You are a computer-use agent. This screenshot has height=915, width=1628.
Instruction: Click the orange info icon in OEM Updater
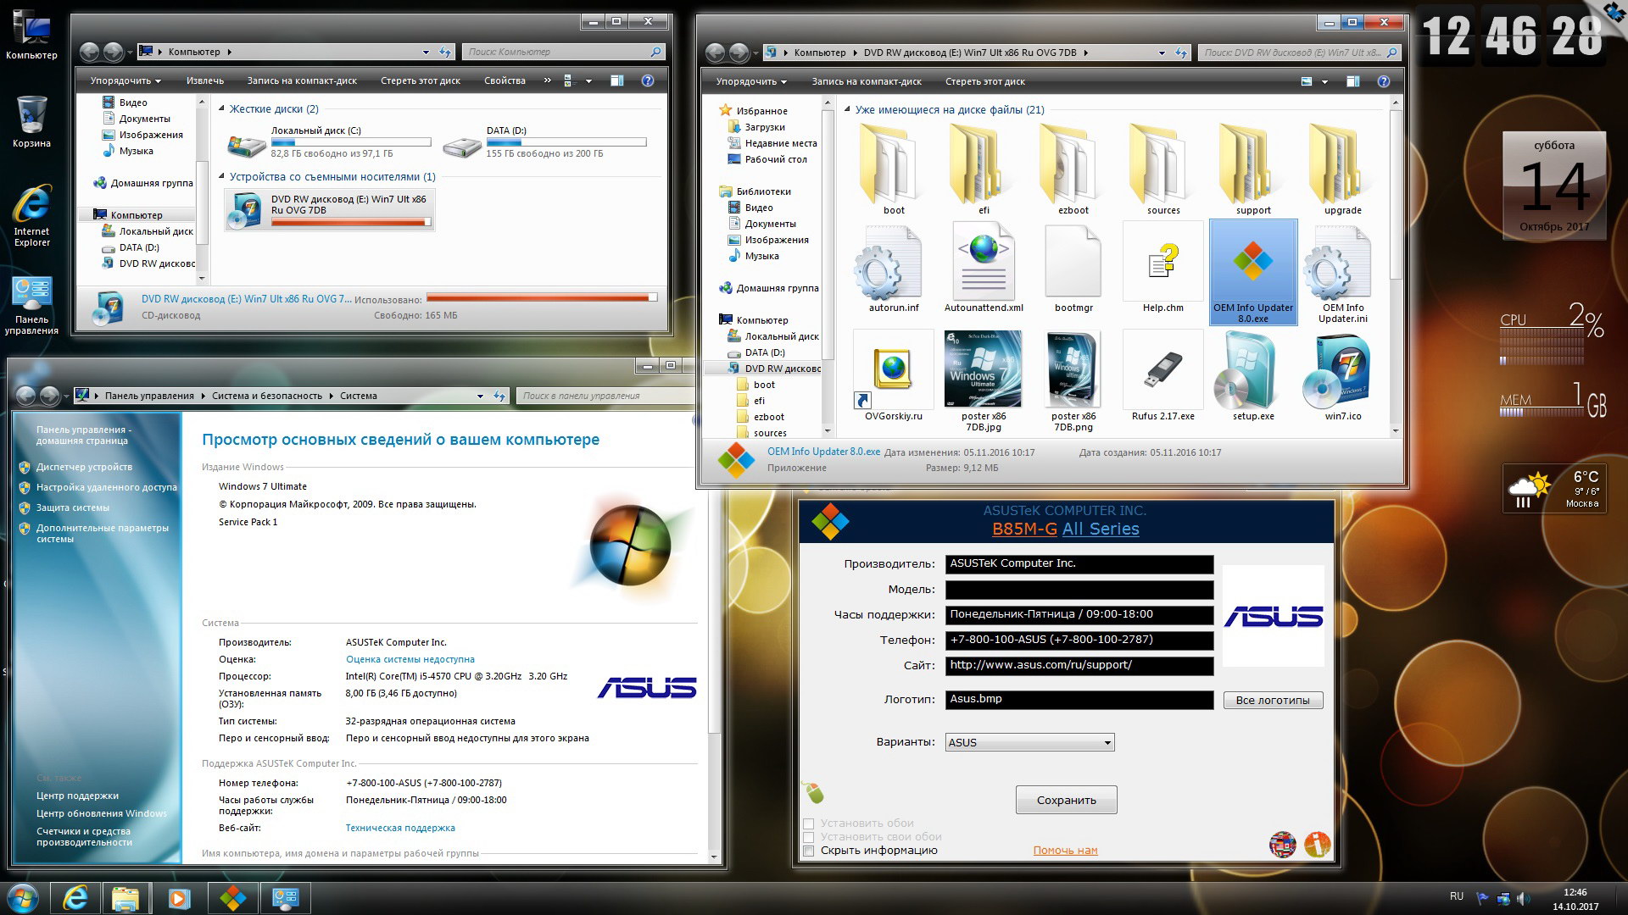point(1317,844)
